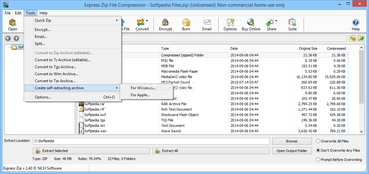The width and height of the screenshot is (369, 174).
Task: Sort by Original Size column header
Action: [305, 48]
